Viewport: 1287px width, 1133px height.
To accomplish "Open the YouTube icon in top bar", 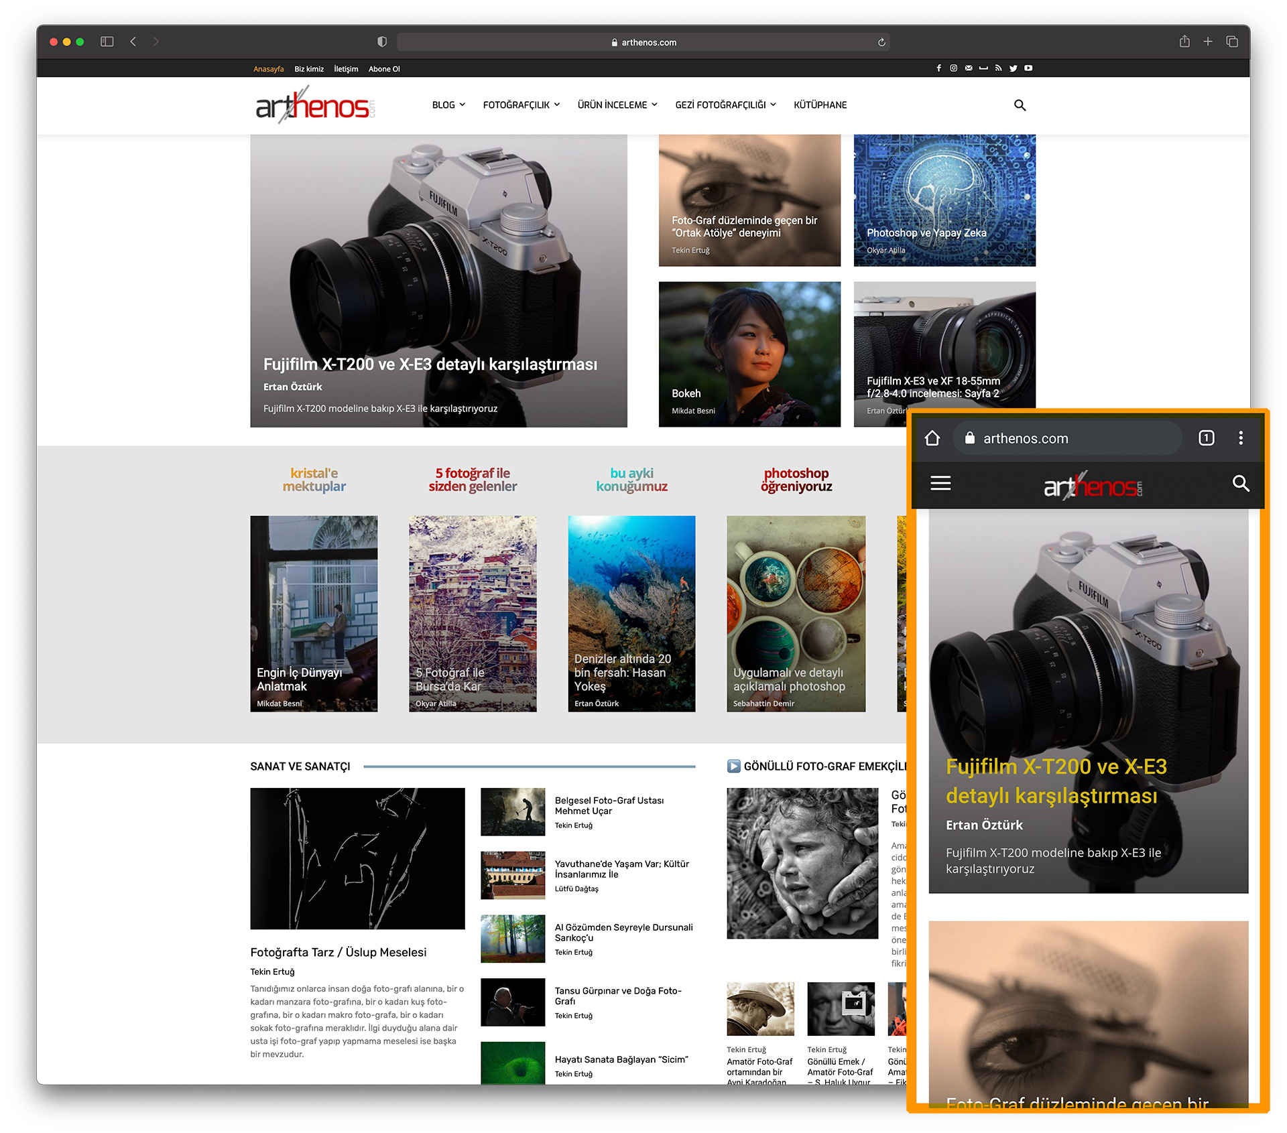I will click(1028, 68).
